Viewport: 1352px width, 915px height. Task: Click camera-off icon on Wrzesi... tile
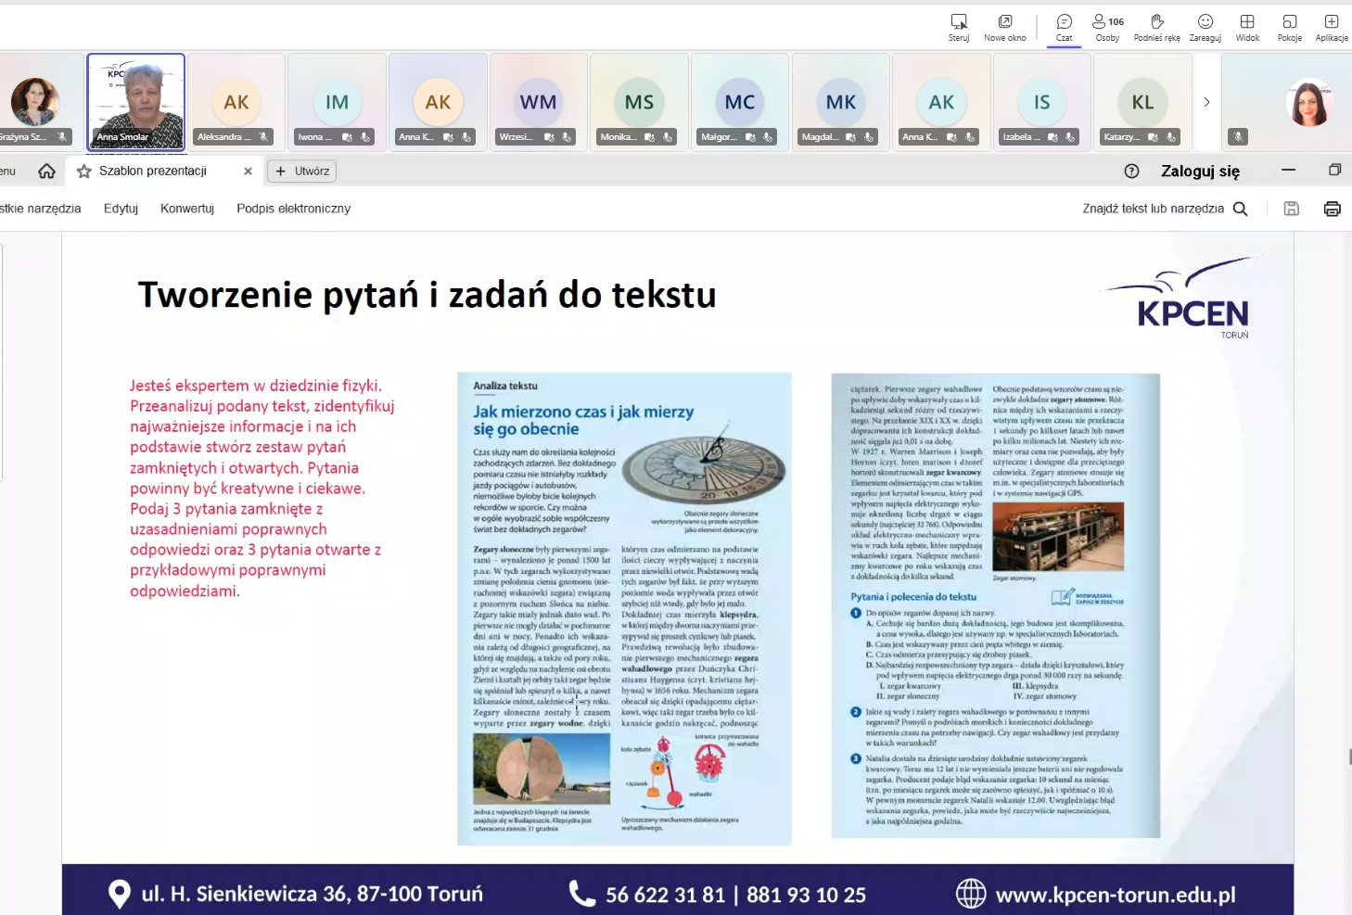[549, 137]
